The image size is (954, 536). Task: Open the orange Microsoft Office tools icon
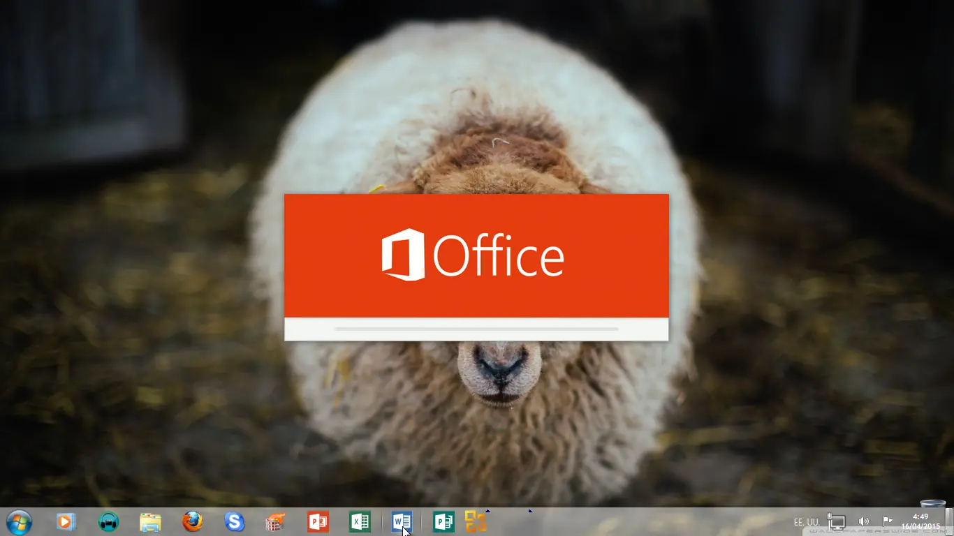click(476, 521)
